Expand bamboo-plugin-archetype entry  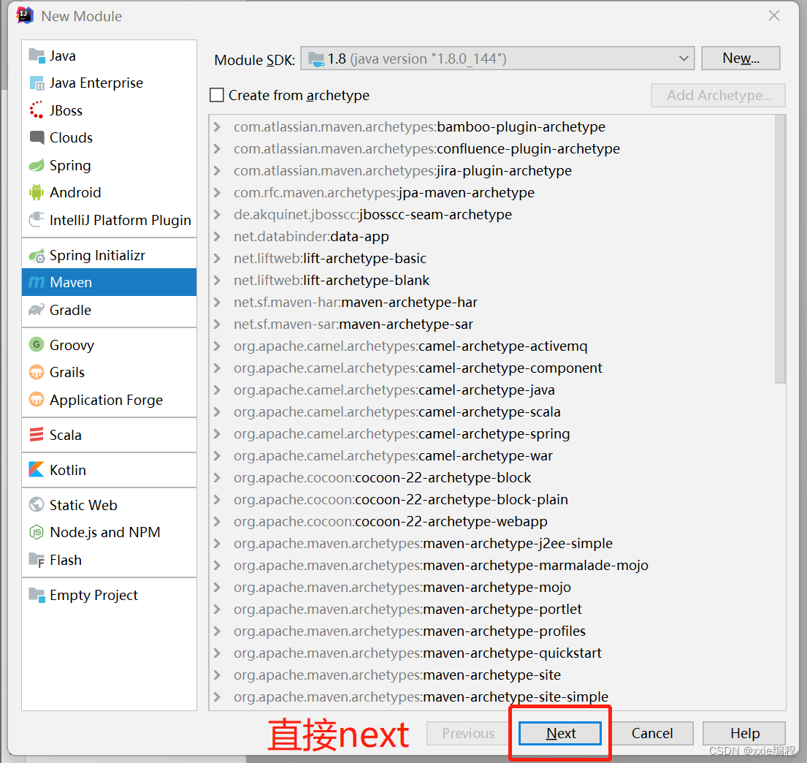(217, 126)
